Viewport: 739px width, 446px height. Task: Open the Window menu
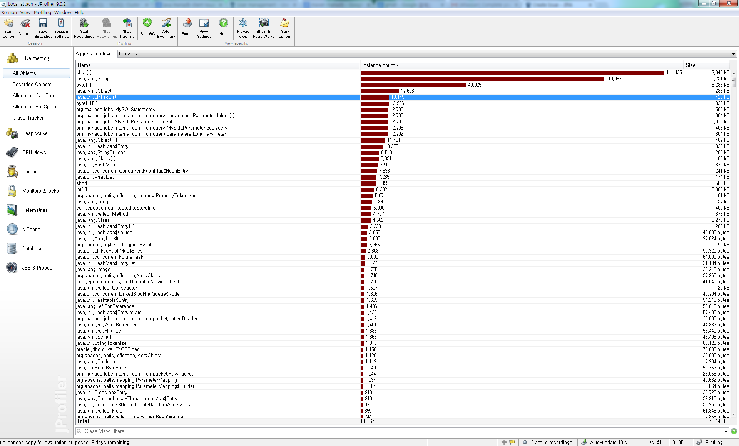point(62,13)
